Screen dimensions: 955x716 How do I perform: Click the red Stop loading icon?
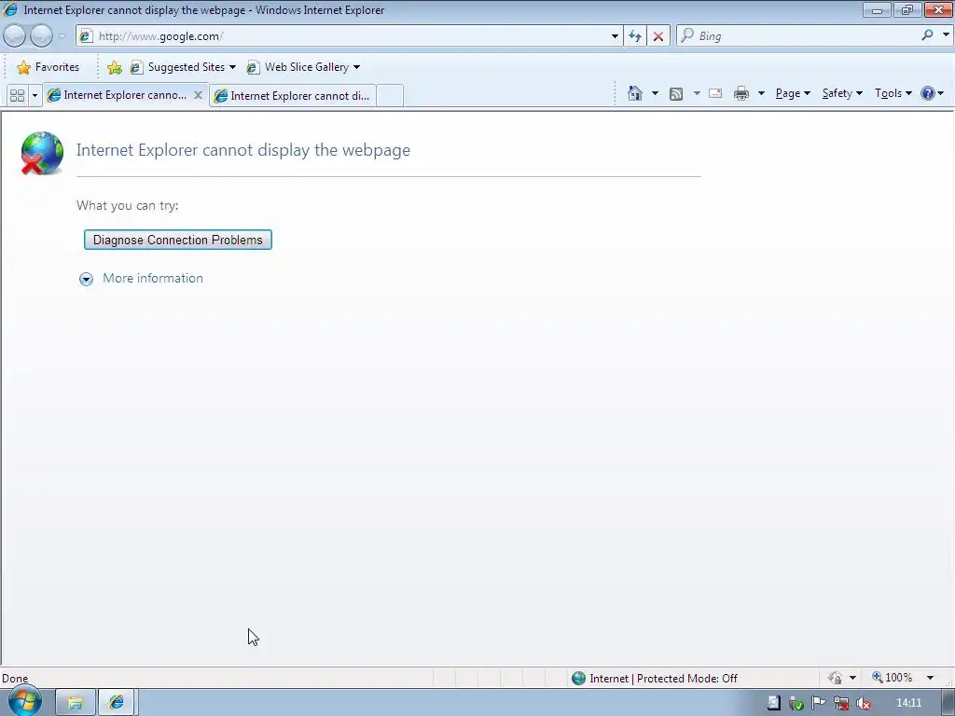(657, 36)
